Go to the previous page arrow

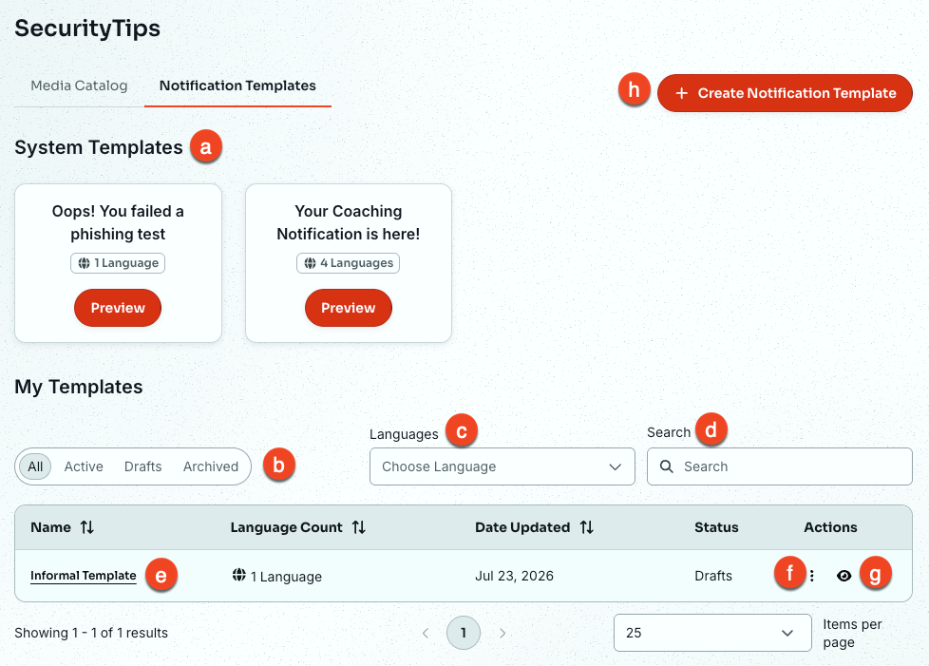[x=425, y=633]
